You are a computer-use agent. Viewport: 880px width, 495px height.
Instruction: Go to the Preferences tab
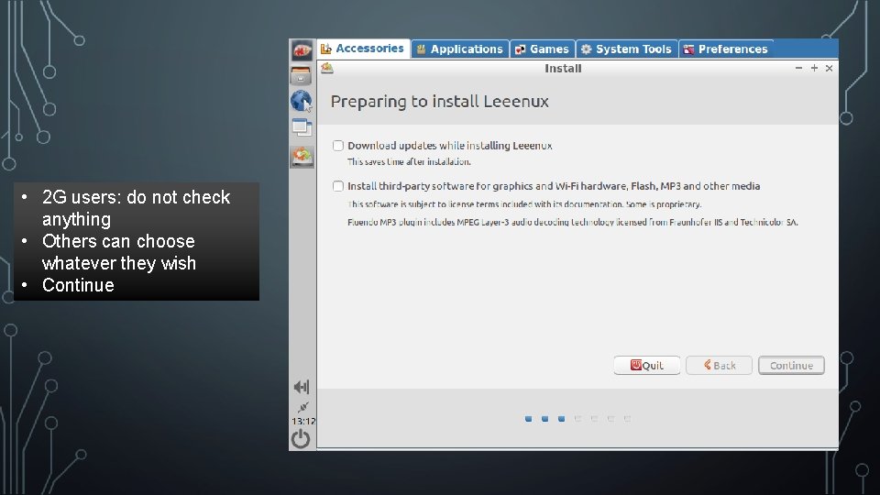point(726,49)
